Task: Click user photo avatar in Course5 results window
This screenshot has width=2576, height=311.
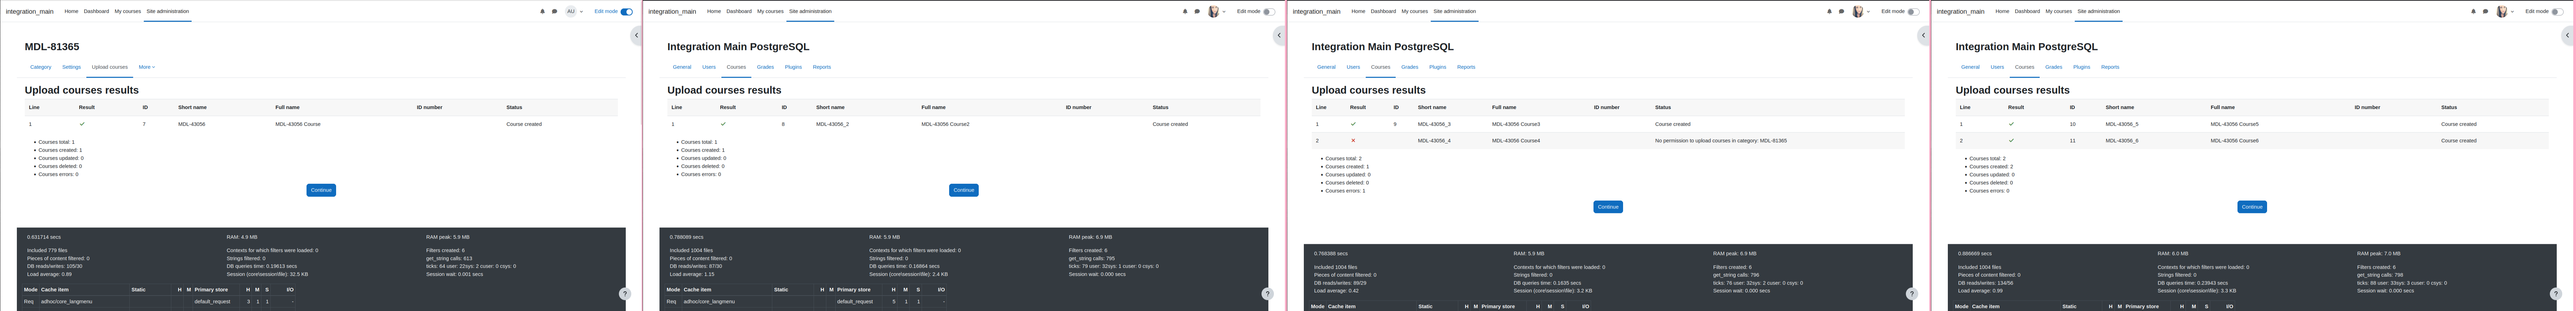Action: [x=2502, y=12]
